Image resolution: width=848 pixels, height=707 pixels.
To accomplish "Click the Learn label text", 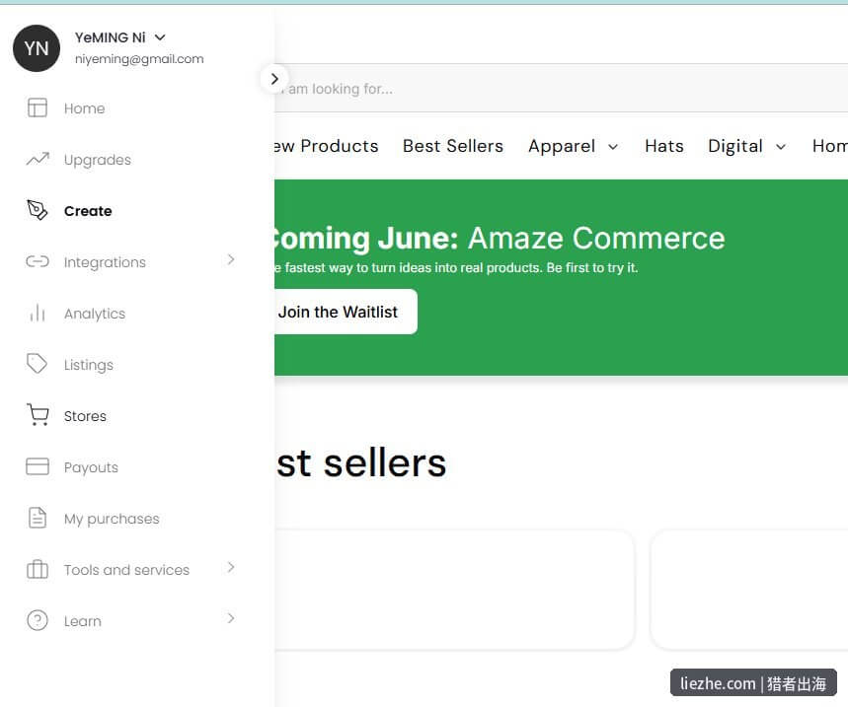I will point(82,621).
